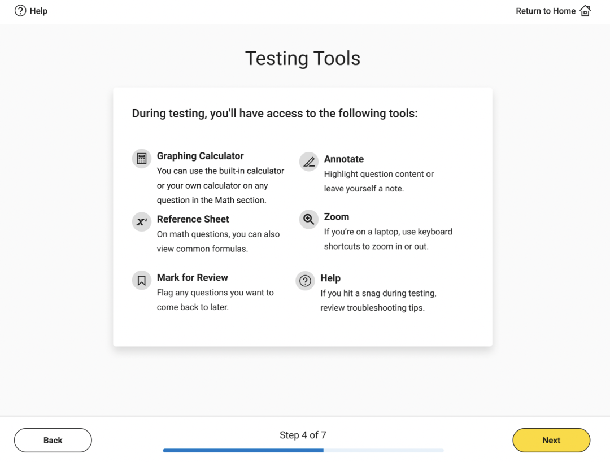Click the step progress bar
The image size is (610, 462).
pos(303,450)
